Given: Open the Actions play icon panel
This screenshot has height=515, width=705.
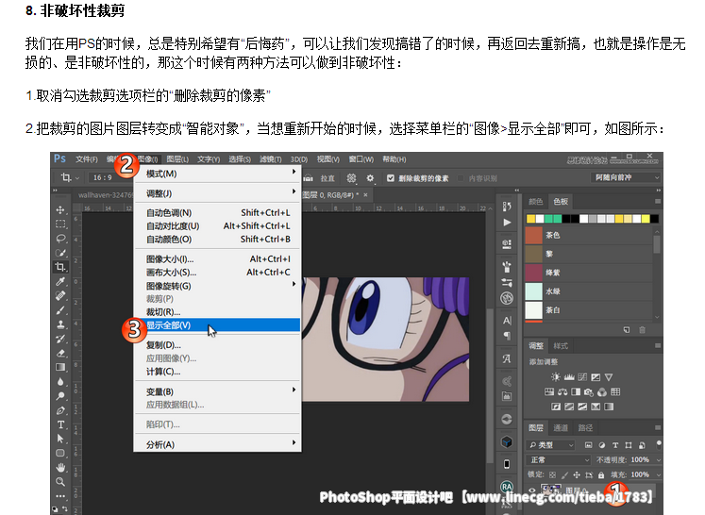Looking at the screenshot, I should tap(507, 222).
